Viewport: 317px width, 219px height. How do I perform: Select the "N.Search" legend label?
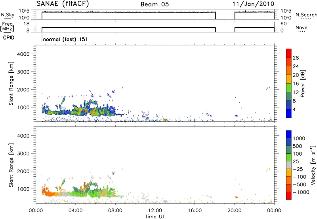(x=306, y=15)
